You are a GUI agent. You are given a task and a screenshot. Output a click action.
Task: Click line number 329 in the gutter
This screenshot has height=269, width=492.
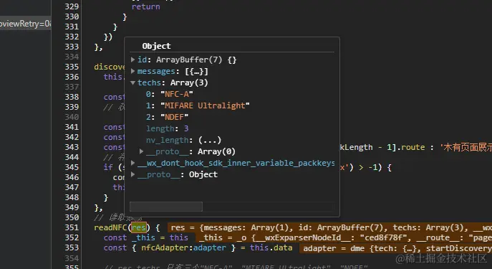pos(72,6)
